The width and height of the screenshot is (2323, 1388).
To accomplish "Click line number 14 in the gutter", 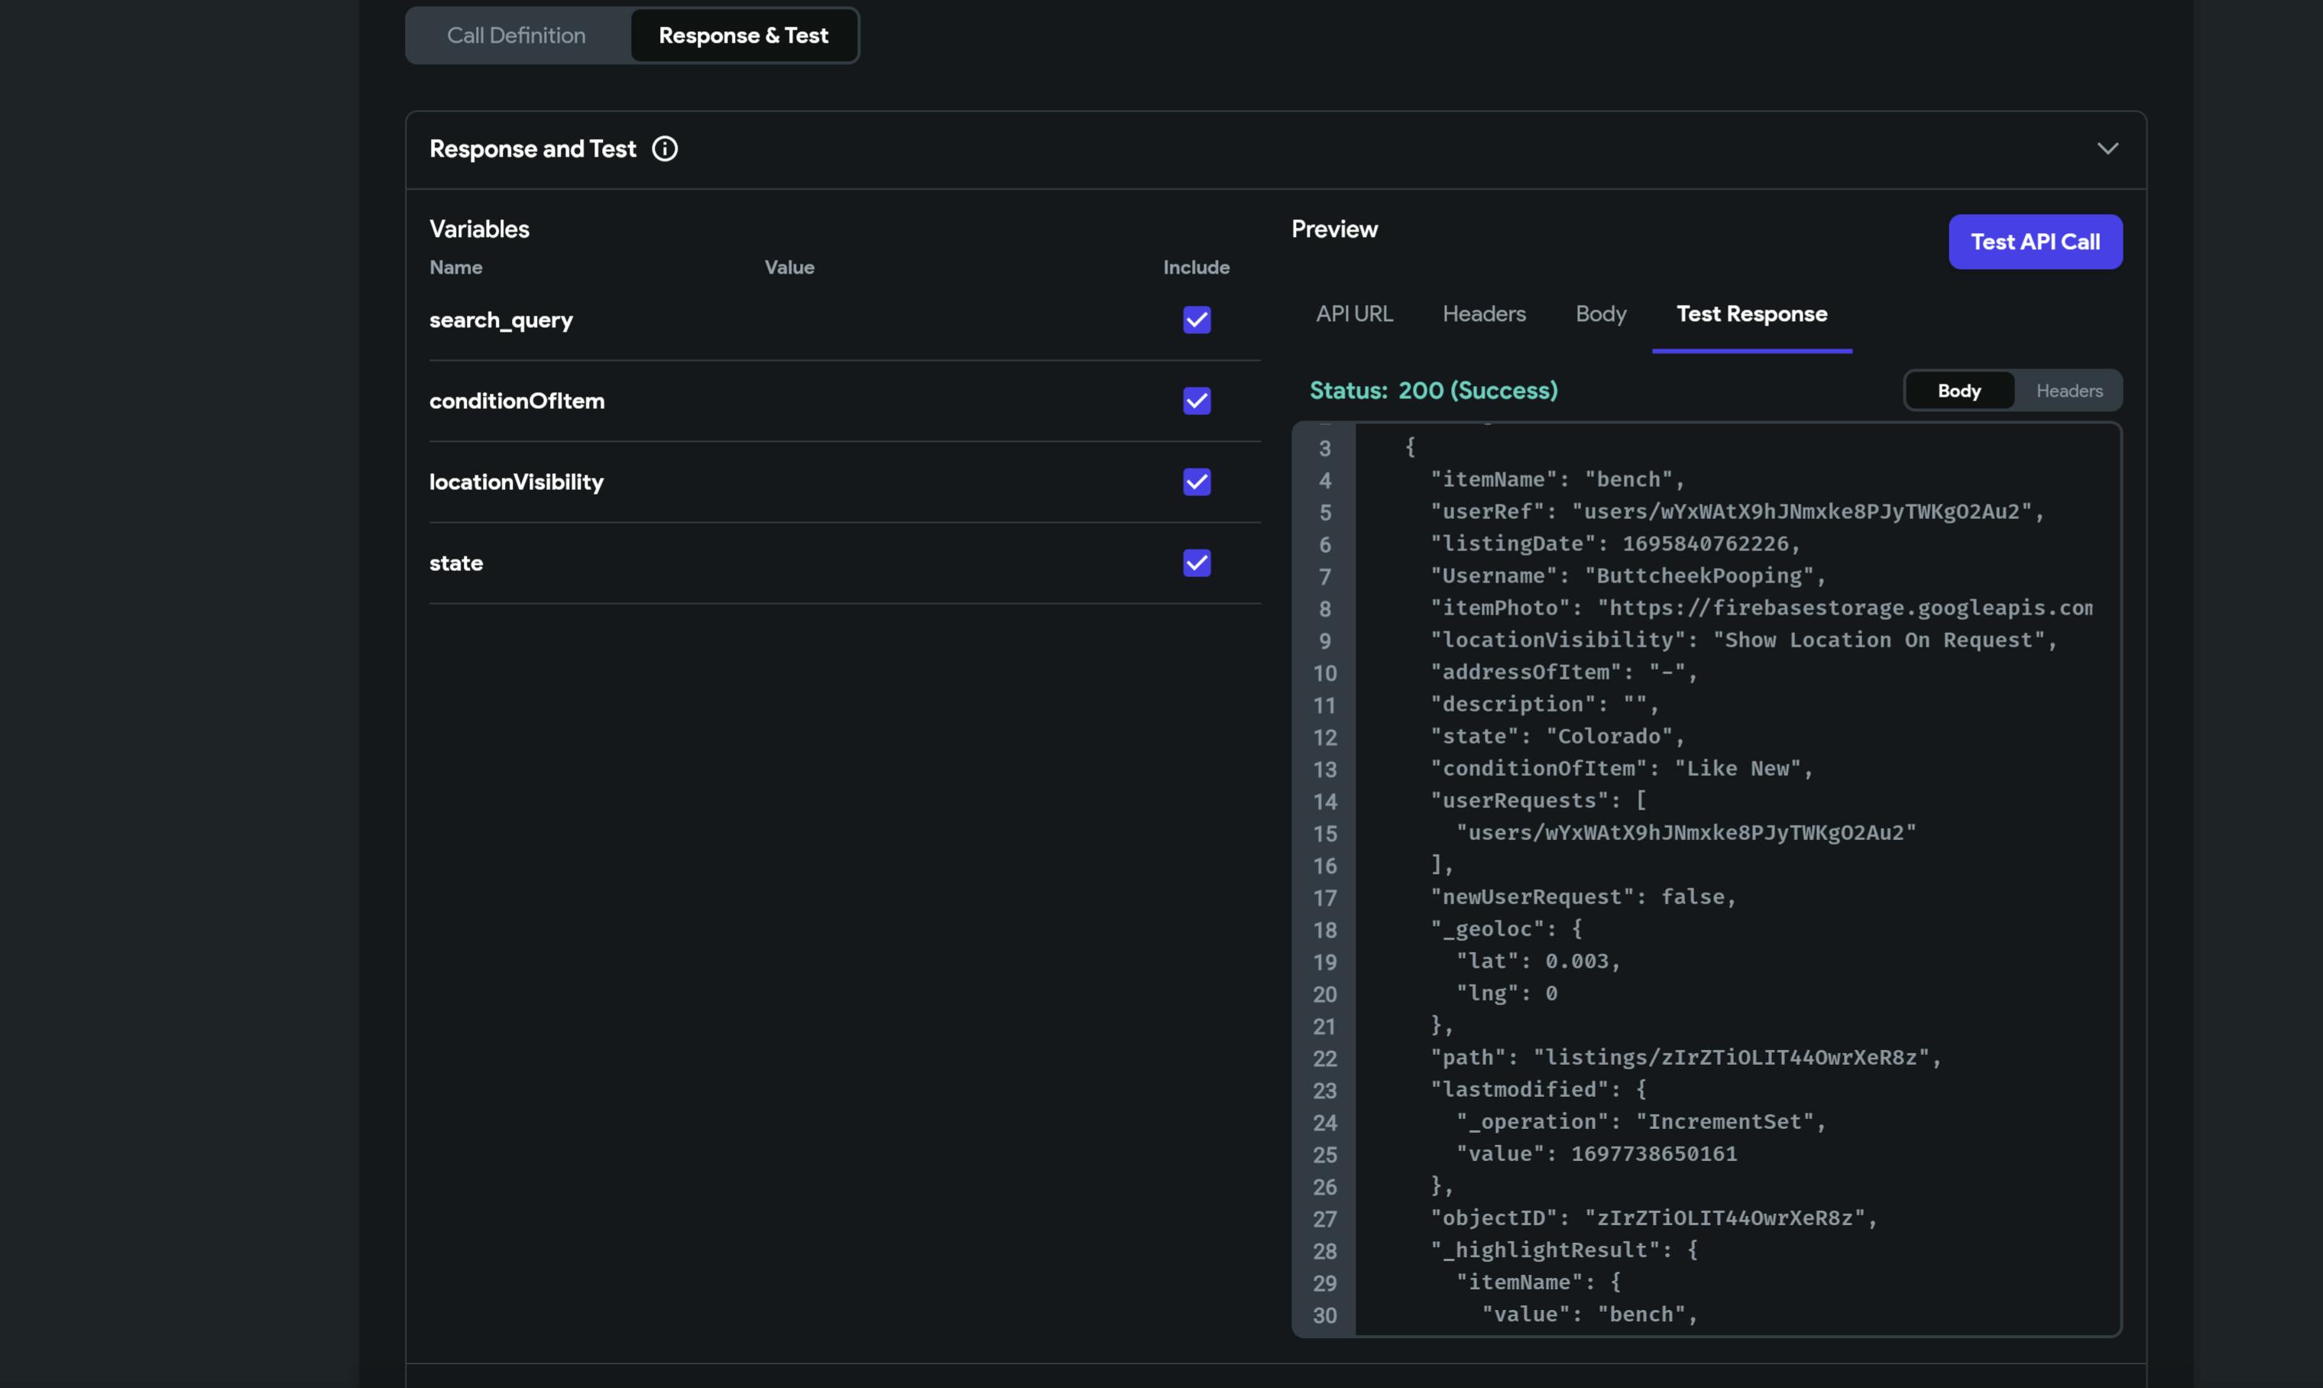I will (1324, 802).
